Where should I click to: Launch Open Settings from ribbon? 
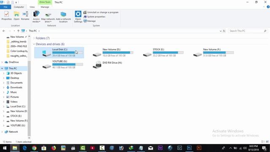coord(78,16)
